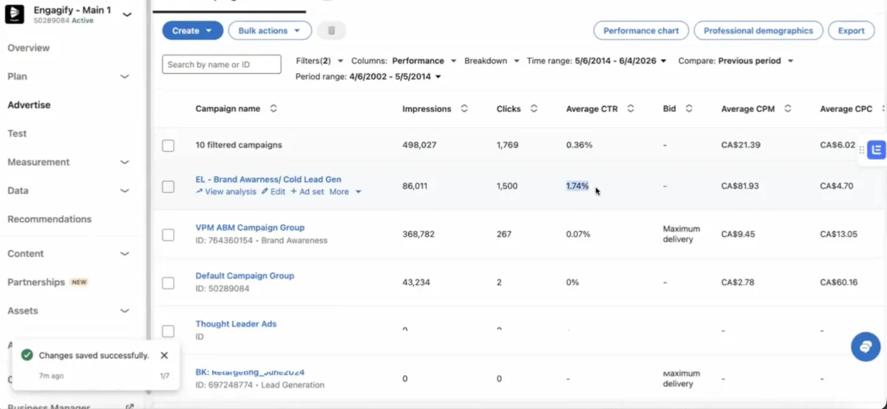Check Thought Leader Ads checkbox
887x409 pixels.
coord(169,331)
